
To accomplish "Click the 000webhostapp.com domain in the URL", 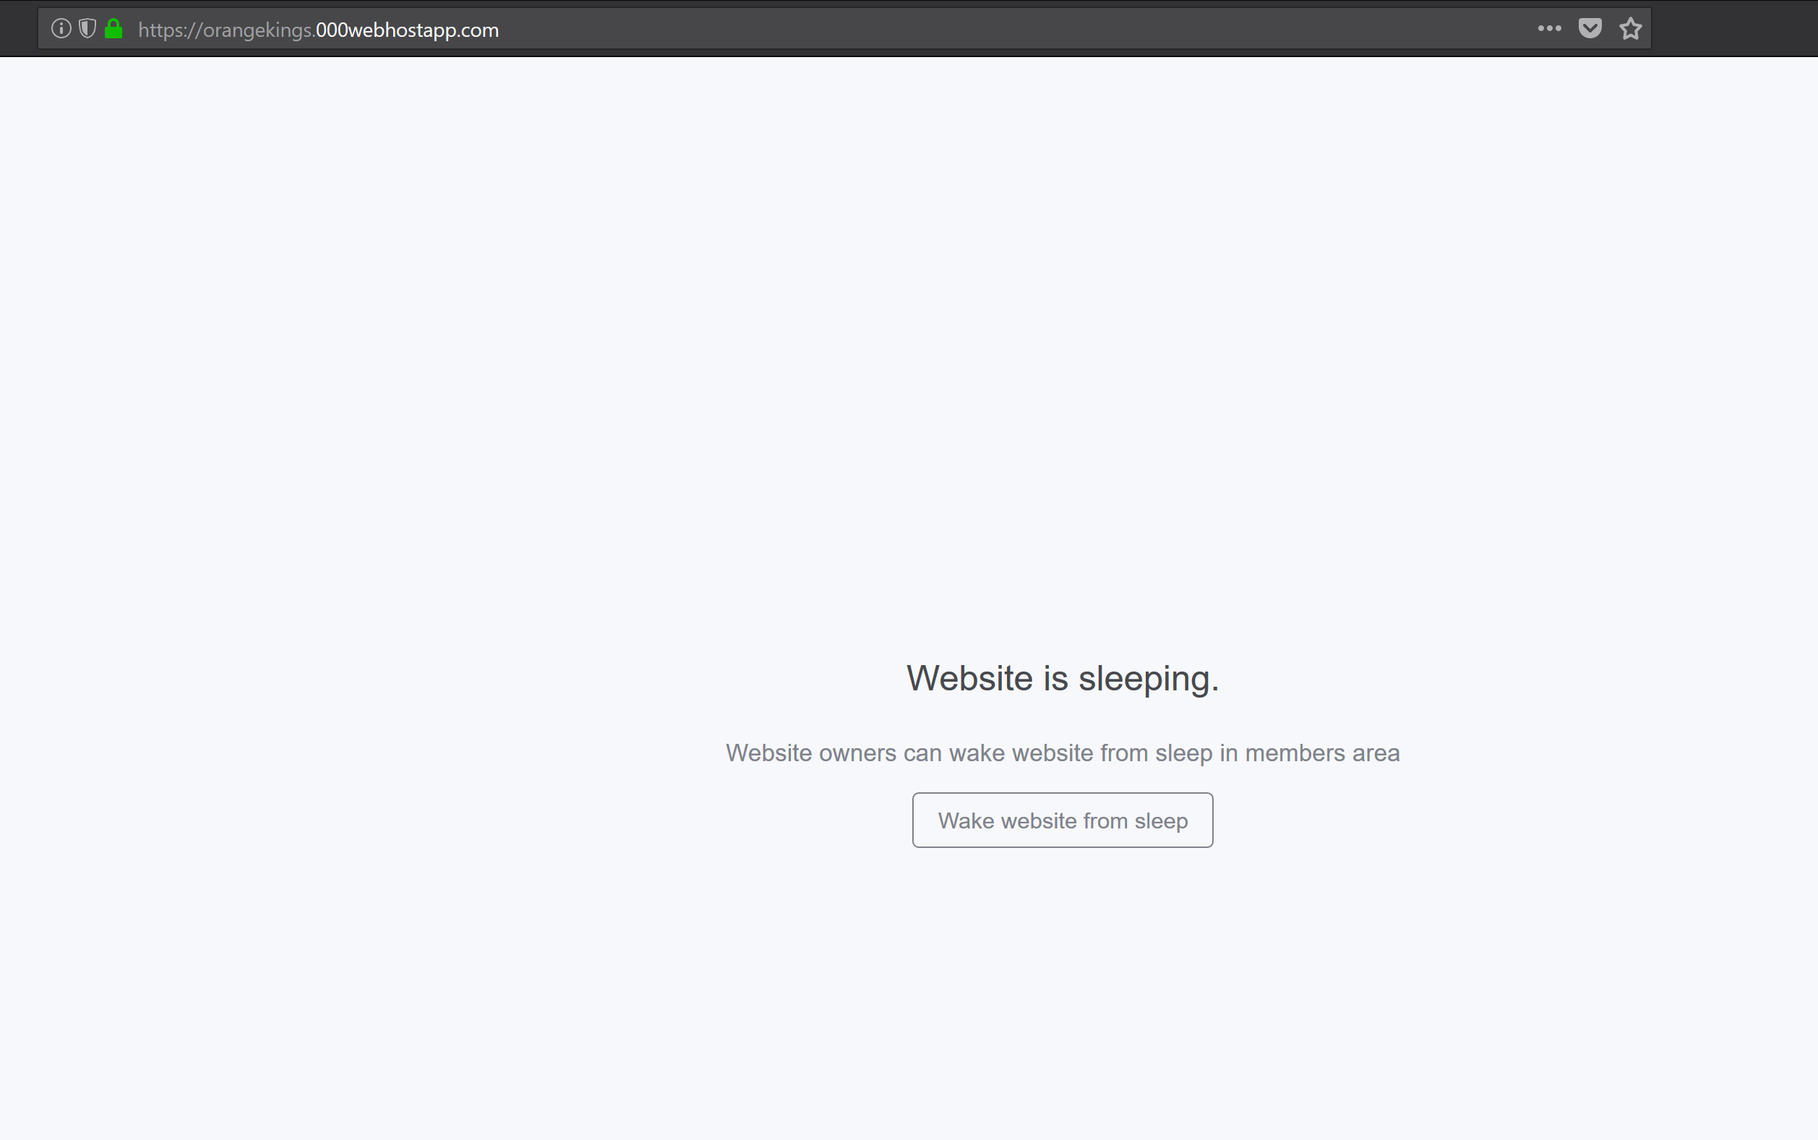I will click(x=407, y=30).
